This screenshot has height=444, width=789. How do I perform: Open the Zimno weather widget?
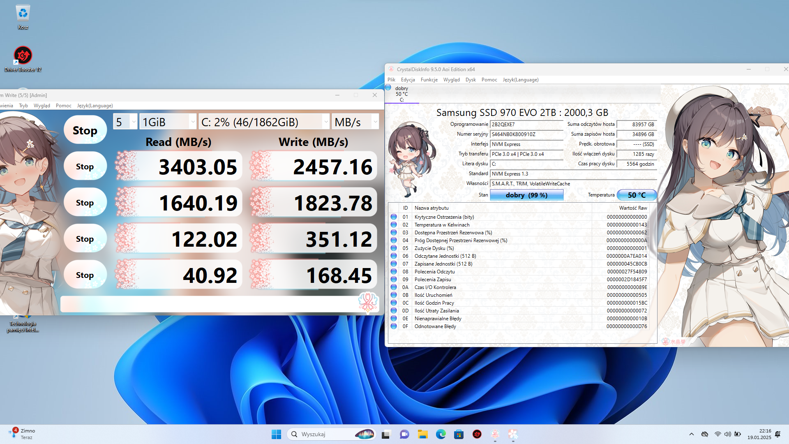[23, 434]
